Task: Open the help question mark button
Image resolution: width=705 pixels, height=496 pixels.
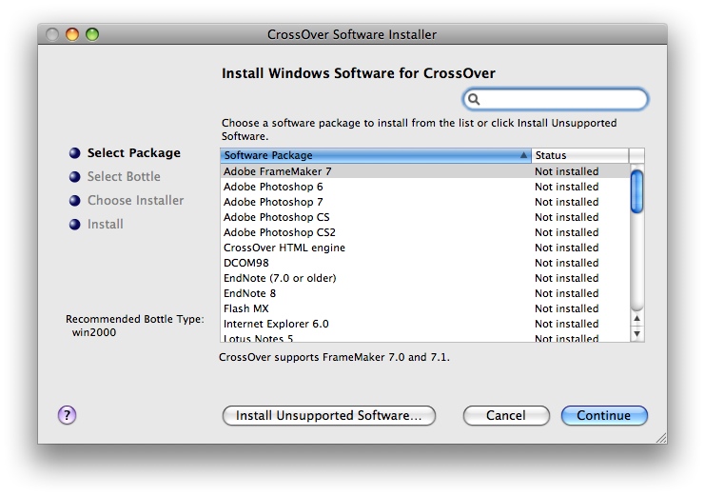Action: [x=67, y=415]
